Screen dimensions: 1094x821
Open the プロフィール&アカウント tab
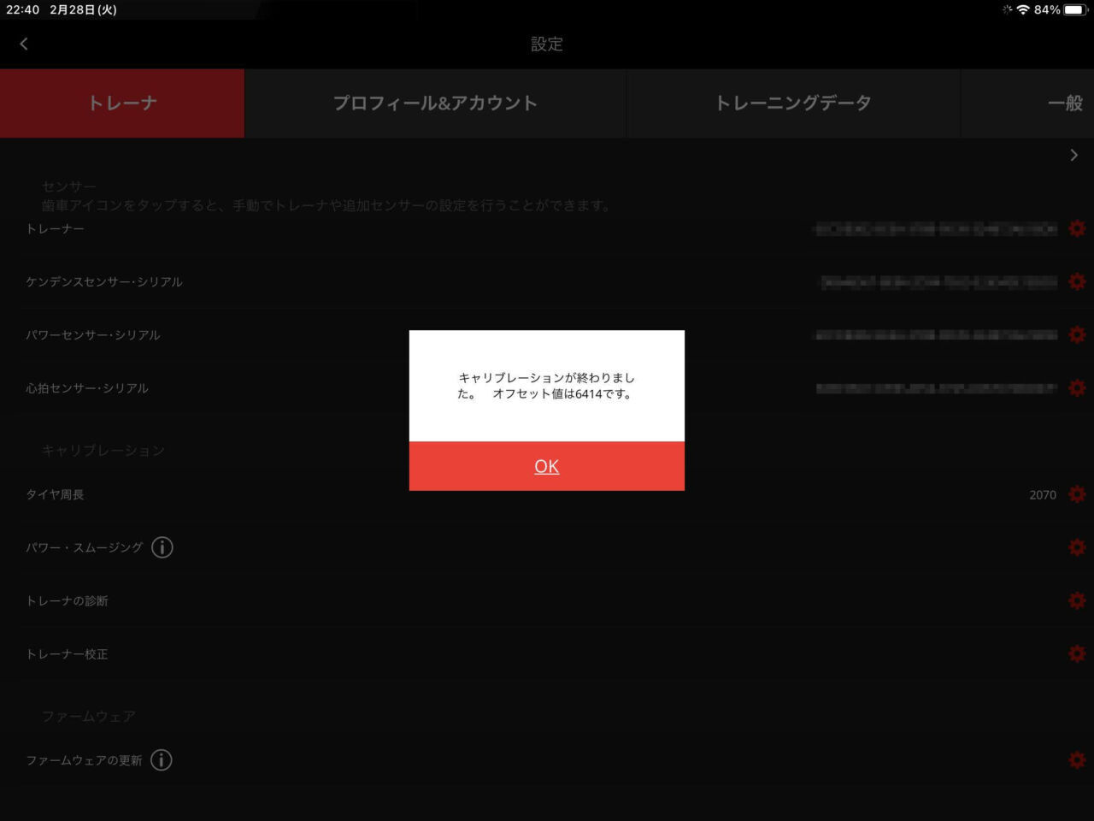(x=435, y=103)
